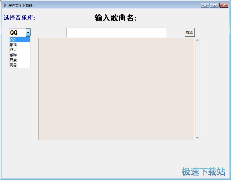This screenshot has width=231, height=180.
Task: Select 网易 in the dropdown list
Action: point(20,65)
